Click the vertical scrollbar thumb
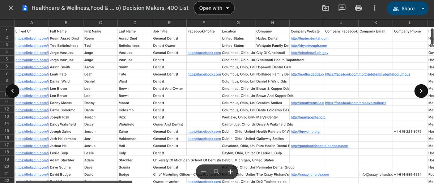This screenshot has width=434, height=183. tap(432, 37)
